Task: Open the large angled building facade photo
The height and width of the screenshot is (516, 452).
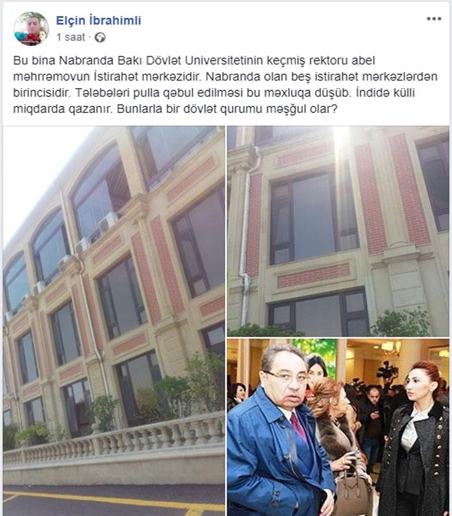Action: pos(114,321)
